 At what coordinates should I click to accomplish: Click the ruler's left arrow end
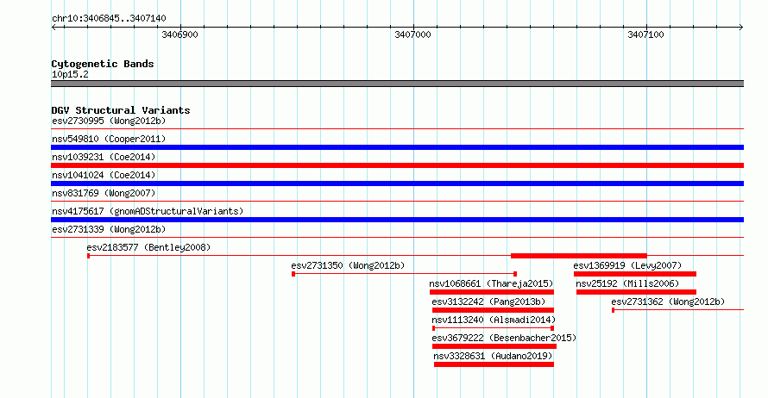[x=54, y=27]
